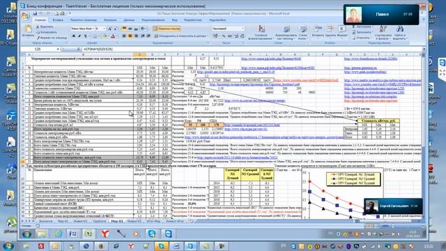Open the AutoSum (Автосумма) dropdown
The height and width of the screenshot is (251, 446).
(x=373, y=26)
